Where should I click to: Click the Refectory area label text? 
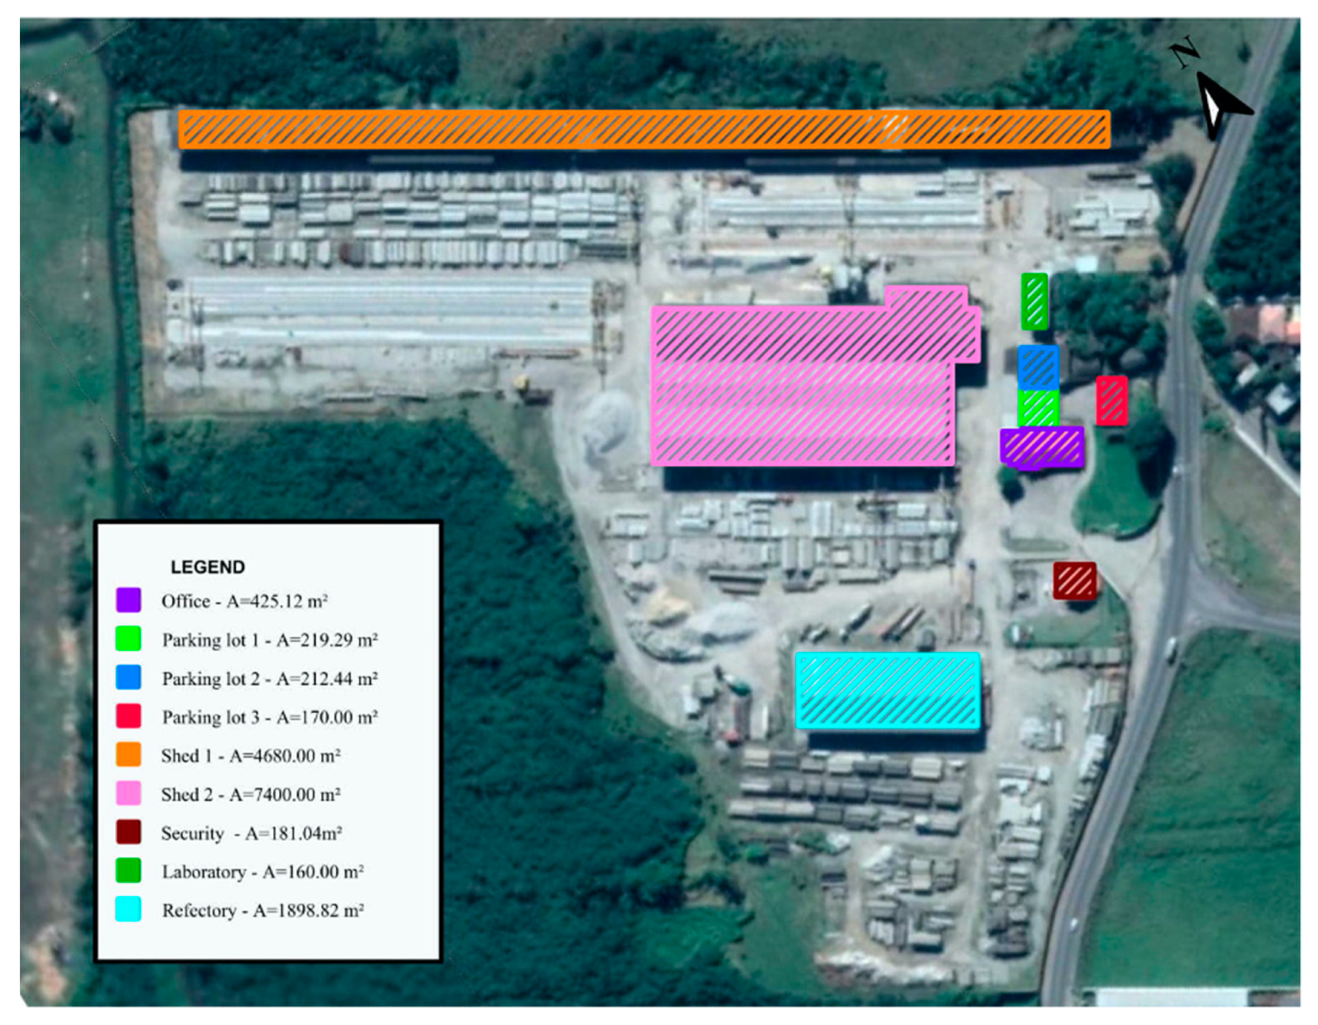pyautogui.click(x=262, y=911)
